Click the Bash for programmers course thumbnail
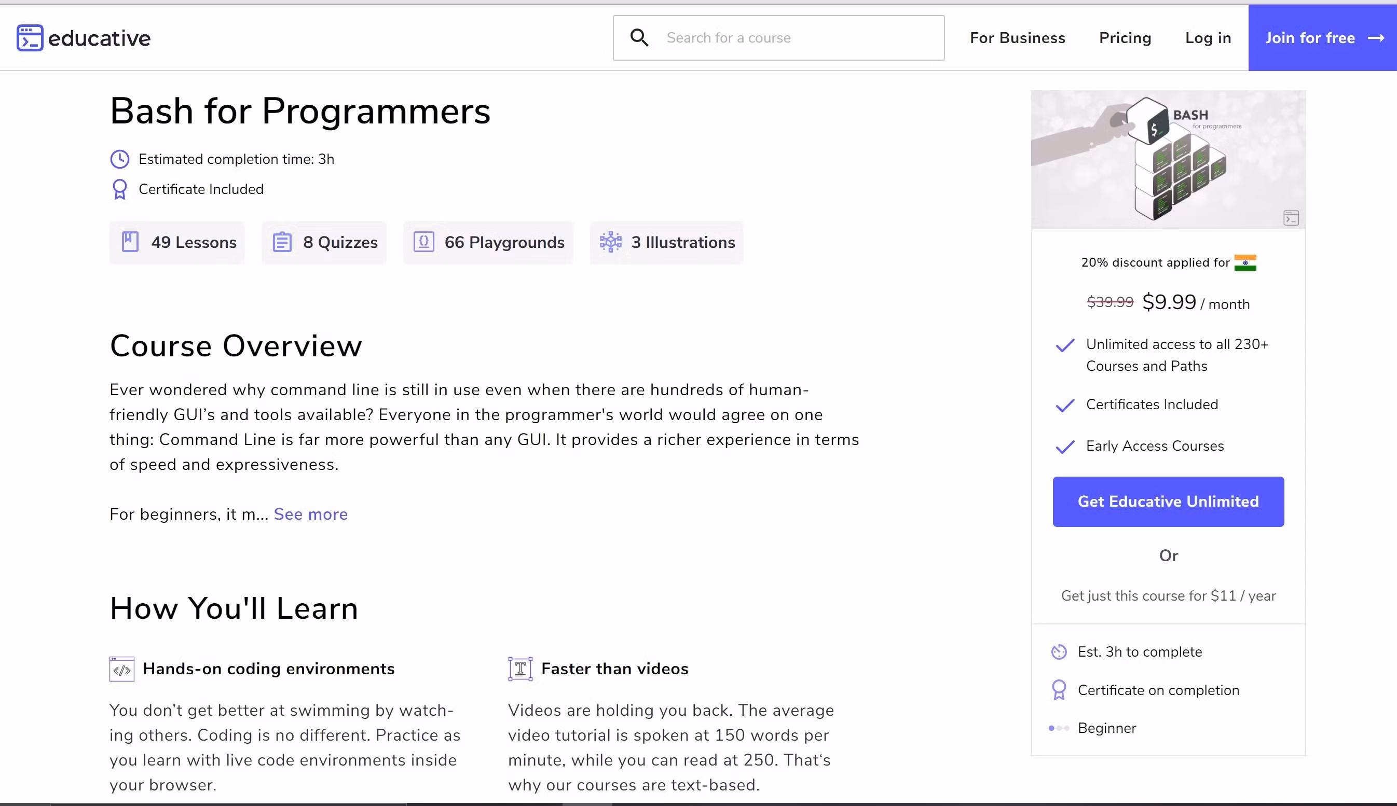 point(1168,159)
